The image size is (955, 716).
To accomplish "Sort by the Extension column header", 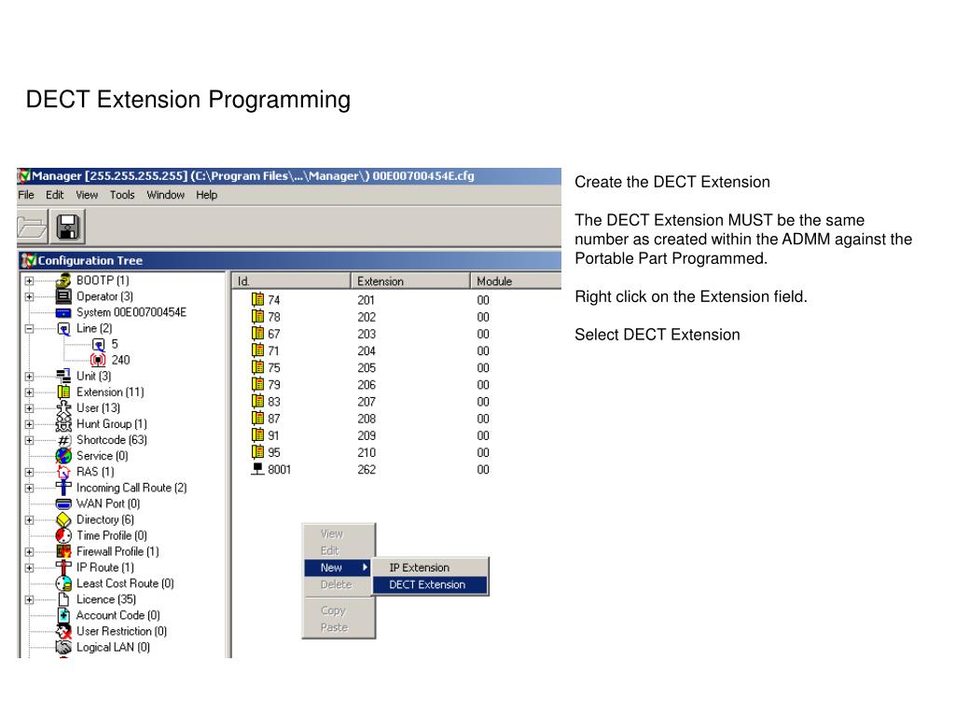I will [x=410, y=282].
